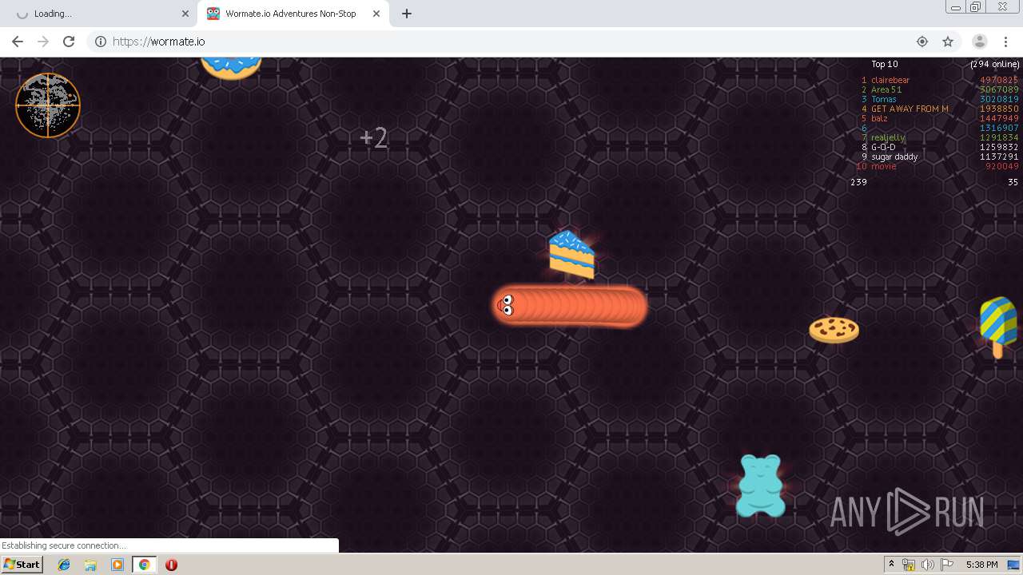
Task: Click the striped popsicle food item
Action: click(998, 327)
